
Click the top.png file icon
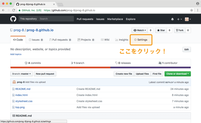pyautogui.click(x=13, y=107)
